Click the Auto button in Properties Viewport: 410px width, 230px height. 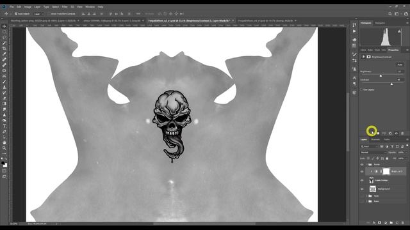point(400,65)
